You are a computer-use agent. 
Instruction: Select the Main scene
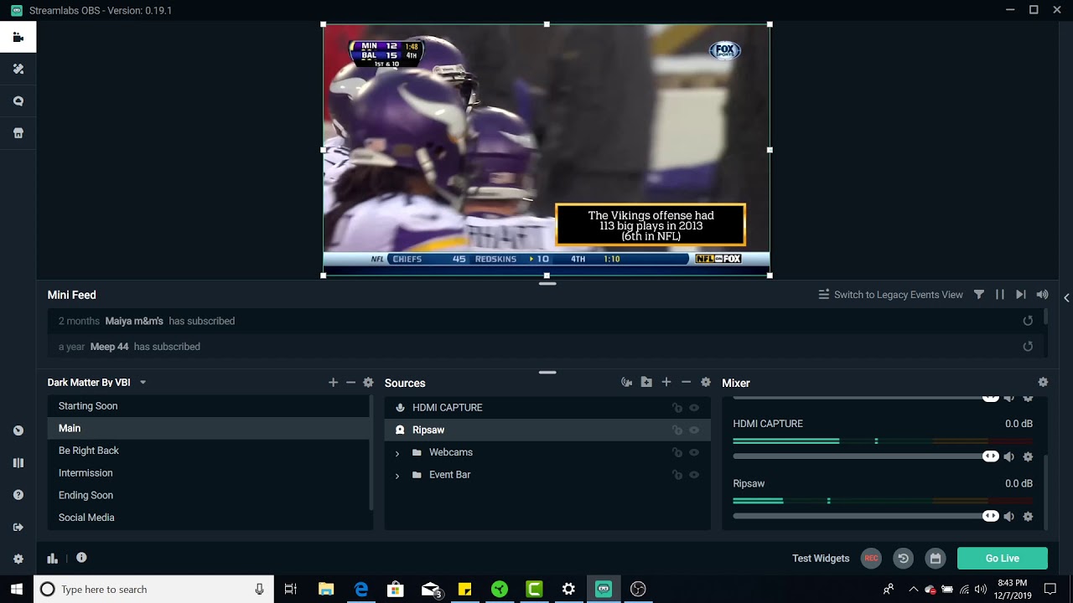tap(208, 428)
